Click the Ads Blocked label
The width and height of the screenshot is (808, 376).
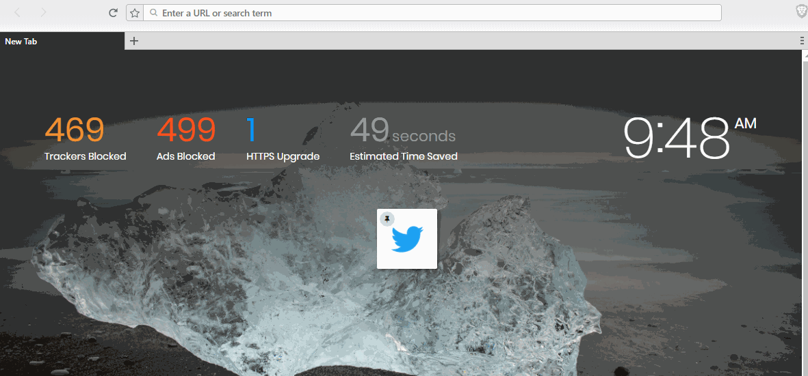point(185,156)
